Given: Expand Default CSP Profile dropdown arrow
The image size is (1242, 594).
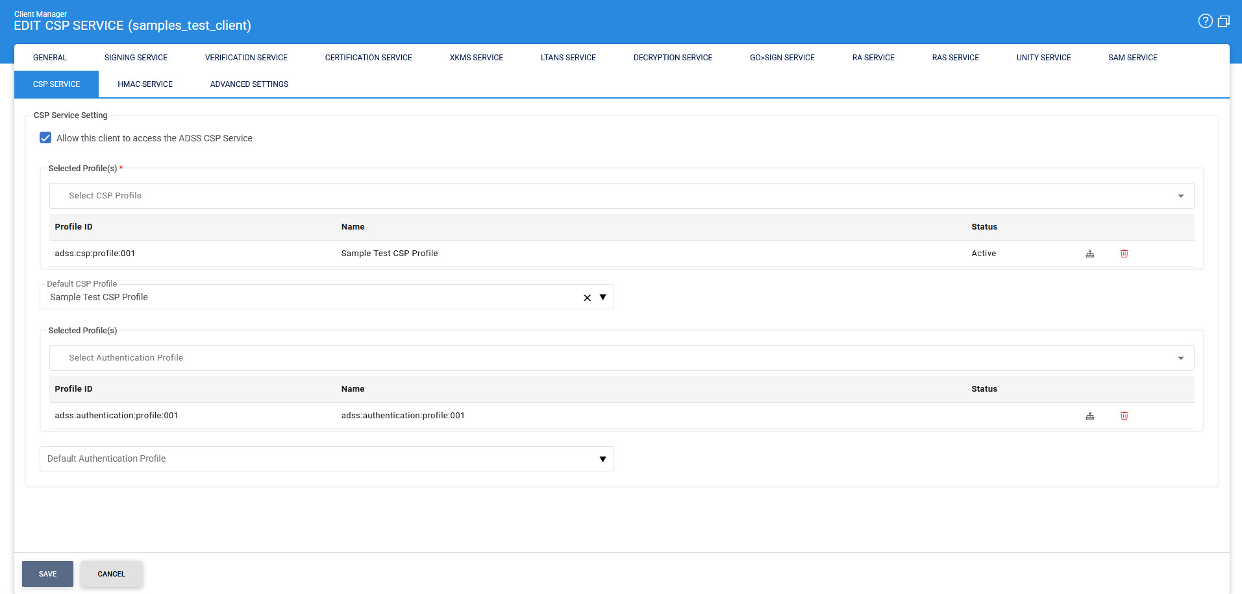Looking at the screenshot, I should coord(602,298).
